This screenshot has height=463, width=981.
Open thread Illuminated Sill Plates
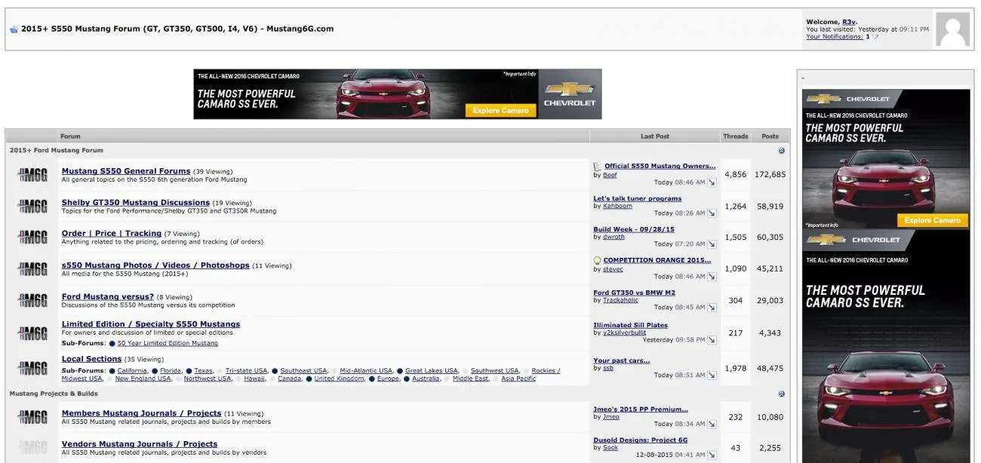(630, 325)
